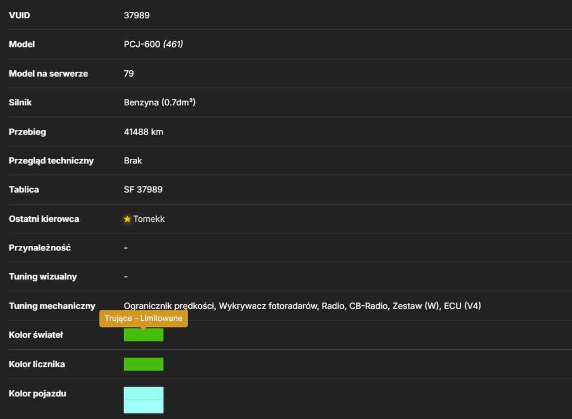572x419 pixels.
Task: Click the mileage value 41488 km
Action: [x=144, y=131]
